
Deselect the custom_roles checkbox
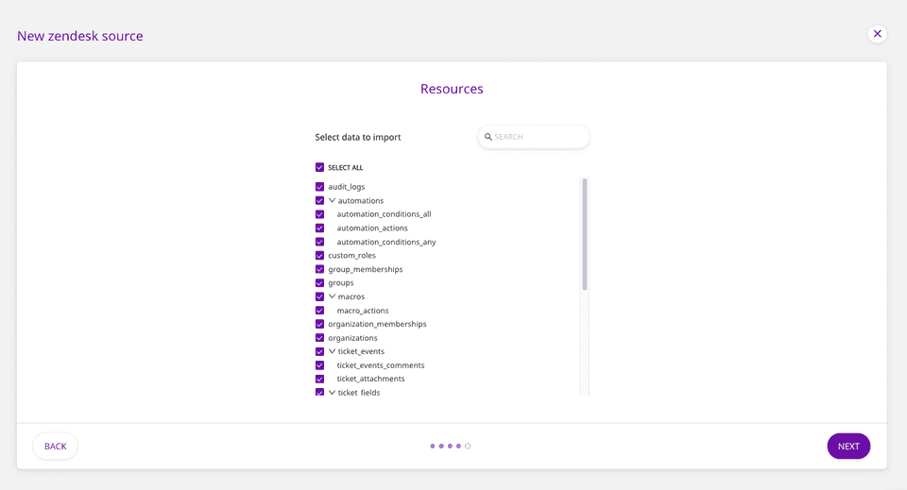[x=319, y=256]
